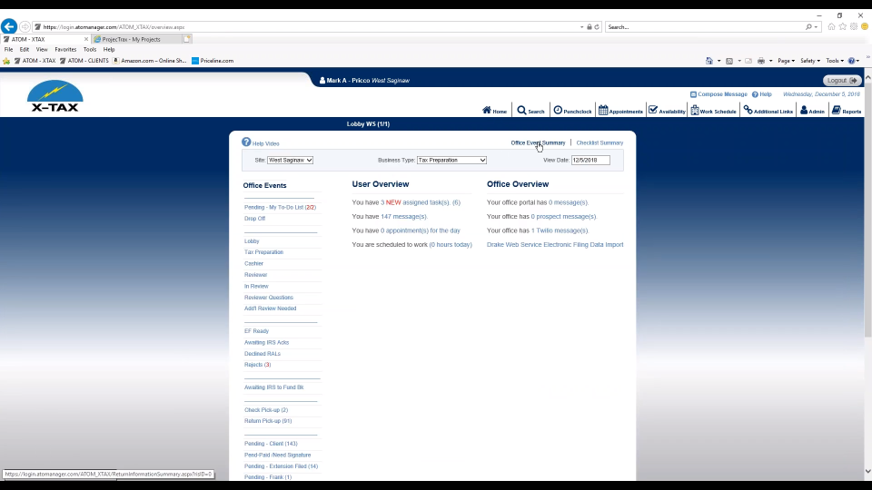Open the 1 Twilio message(s) link

[560, 230]
